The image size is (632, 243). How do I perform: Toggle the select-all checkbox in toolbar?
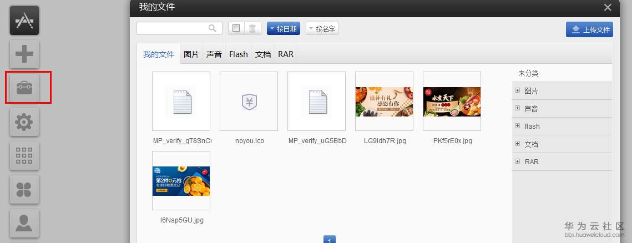(236, 28)
